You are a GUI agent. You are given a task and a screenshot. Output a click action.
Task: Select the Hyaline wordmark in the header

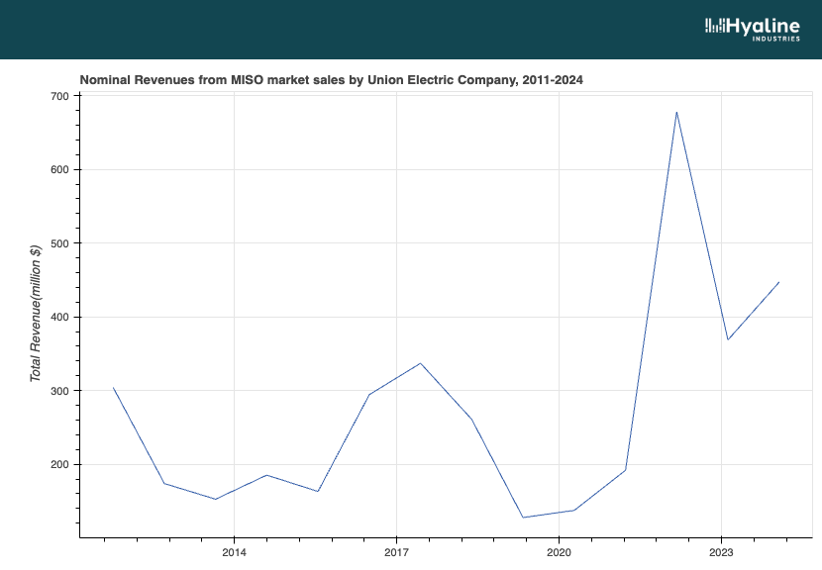point(763,25)
